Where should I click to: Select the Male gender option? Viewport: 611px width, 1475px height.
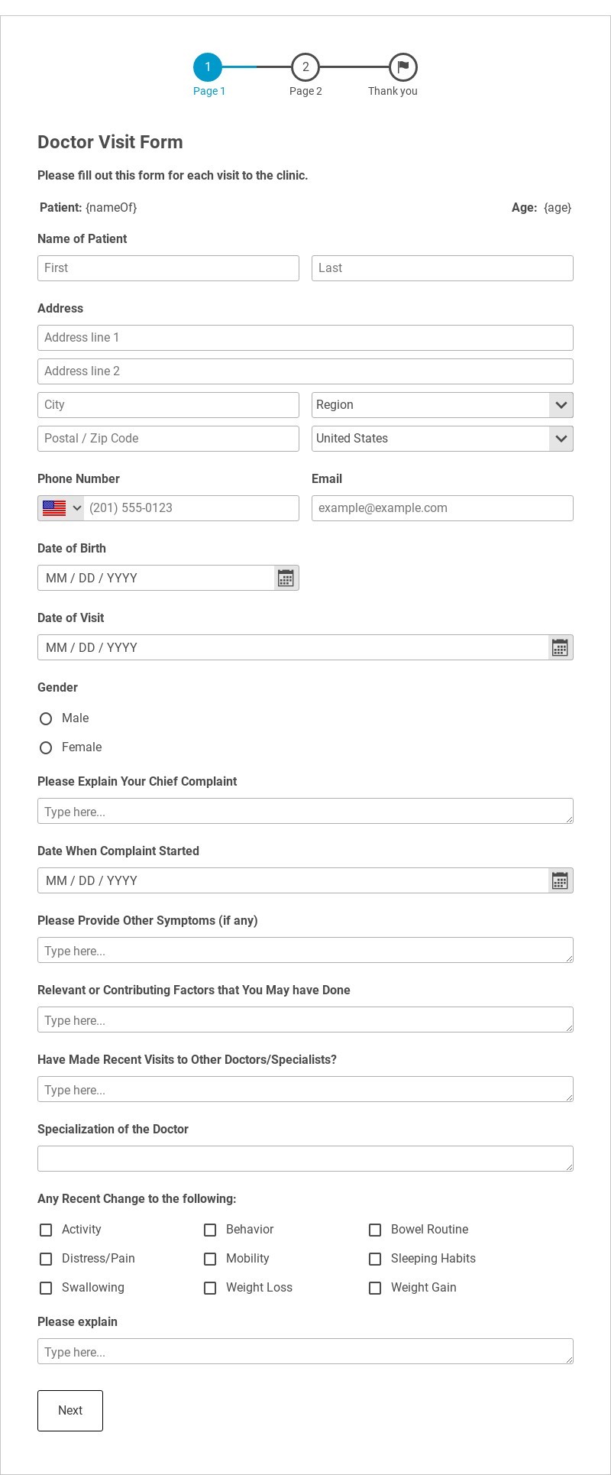click(x=46, y=718)
